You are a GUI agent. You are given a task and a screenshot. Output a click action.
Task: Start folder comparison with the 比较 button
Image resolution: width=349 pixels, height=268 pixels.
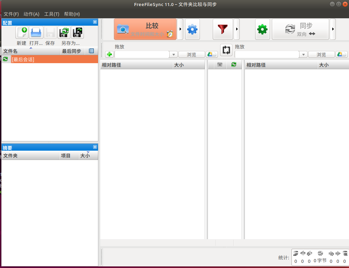pos(145,29)
